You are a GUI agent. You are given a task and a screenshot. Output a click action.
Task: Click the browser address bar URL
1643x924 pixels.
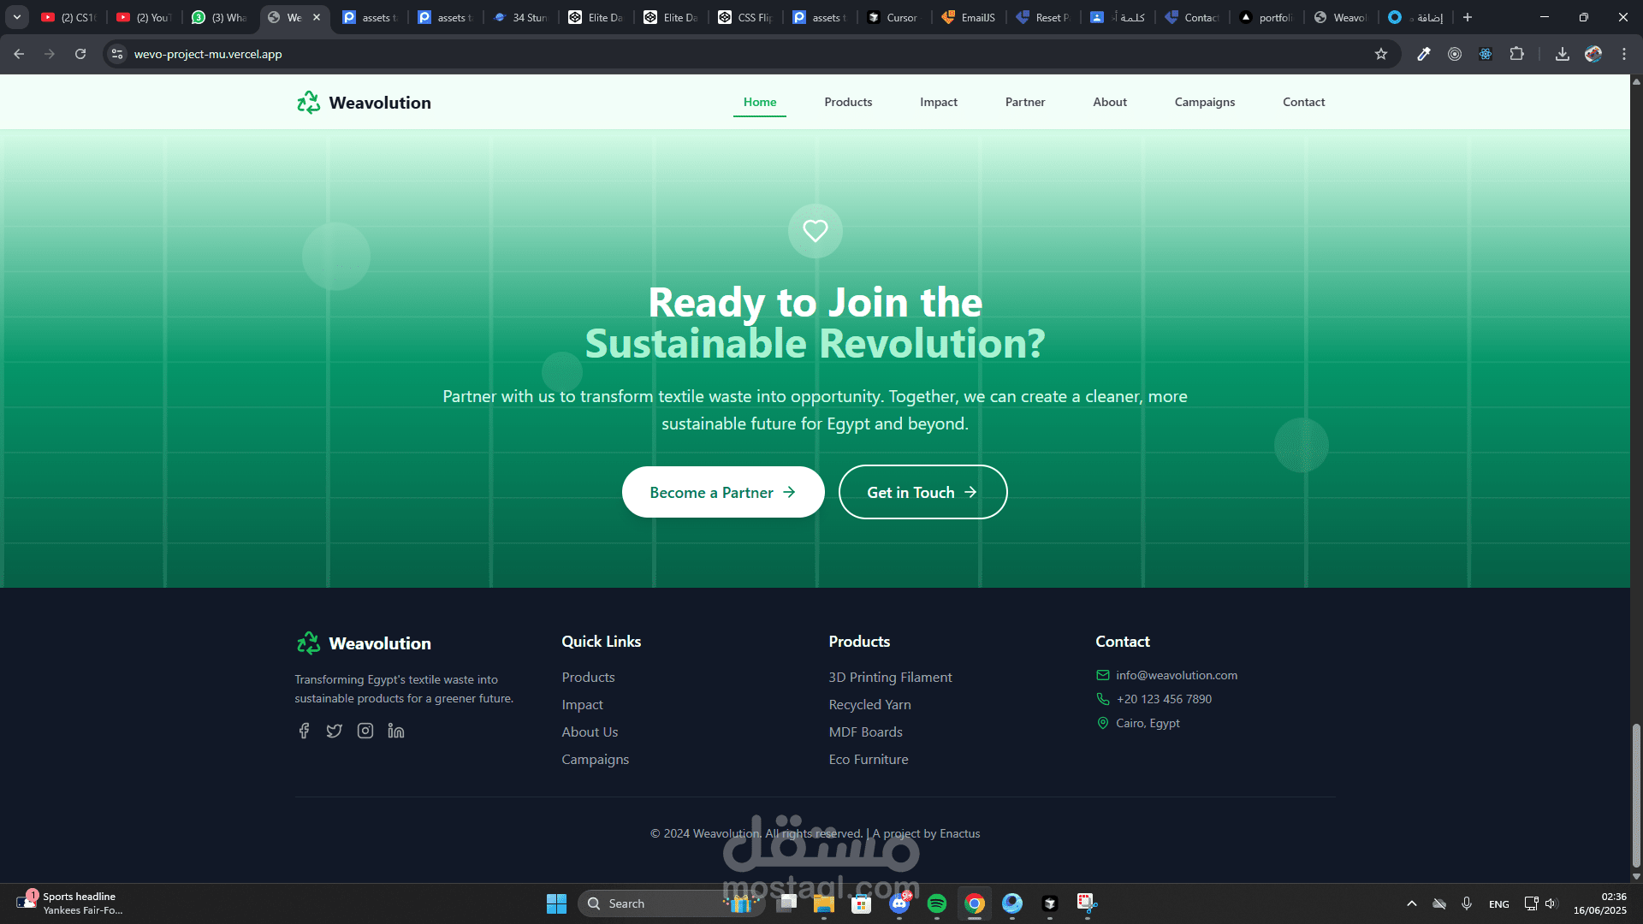[208, 54]
